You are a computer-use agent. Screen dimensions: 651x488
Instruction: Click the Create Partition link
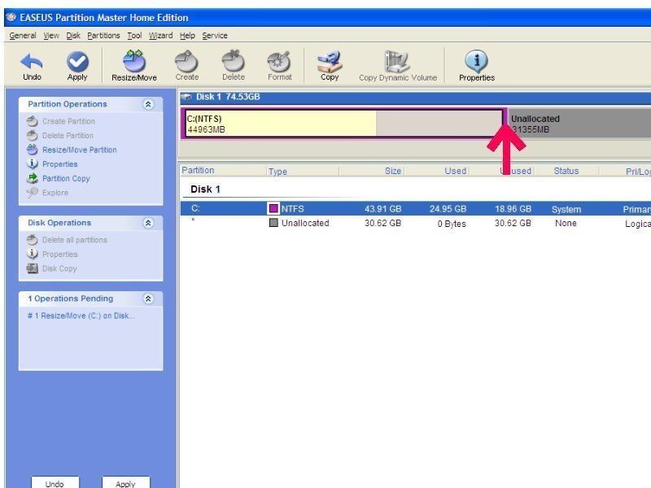68,121
